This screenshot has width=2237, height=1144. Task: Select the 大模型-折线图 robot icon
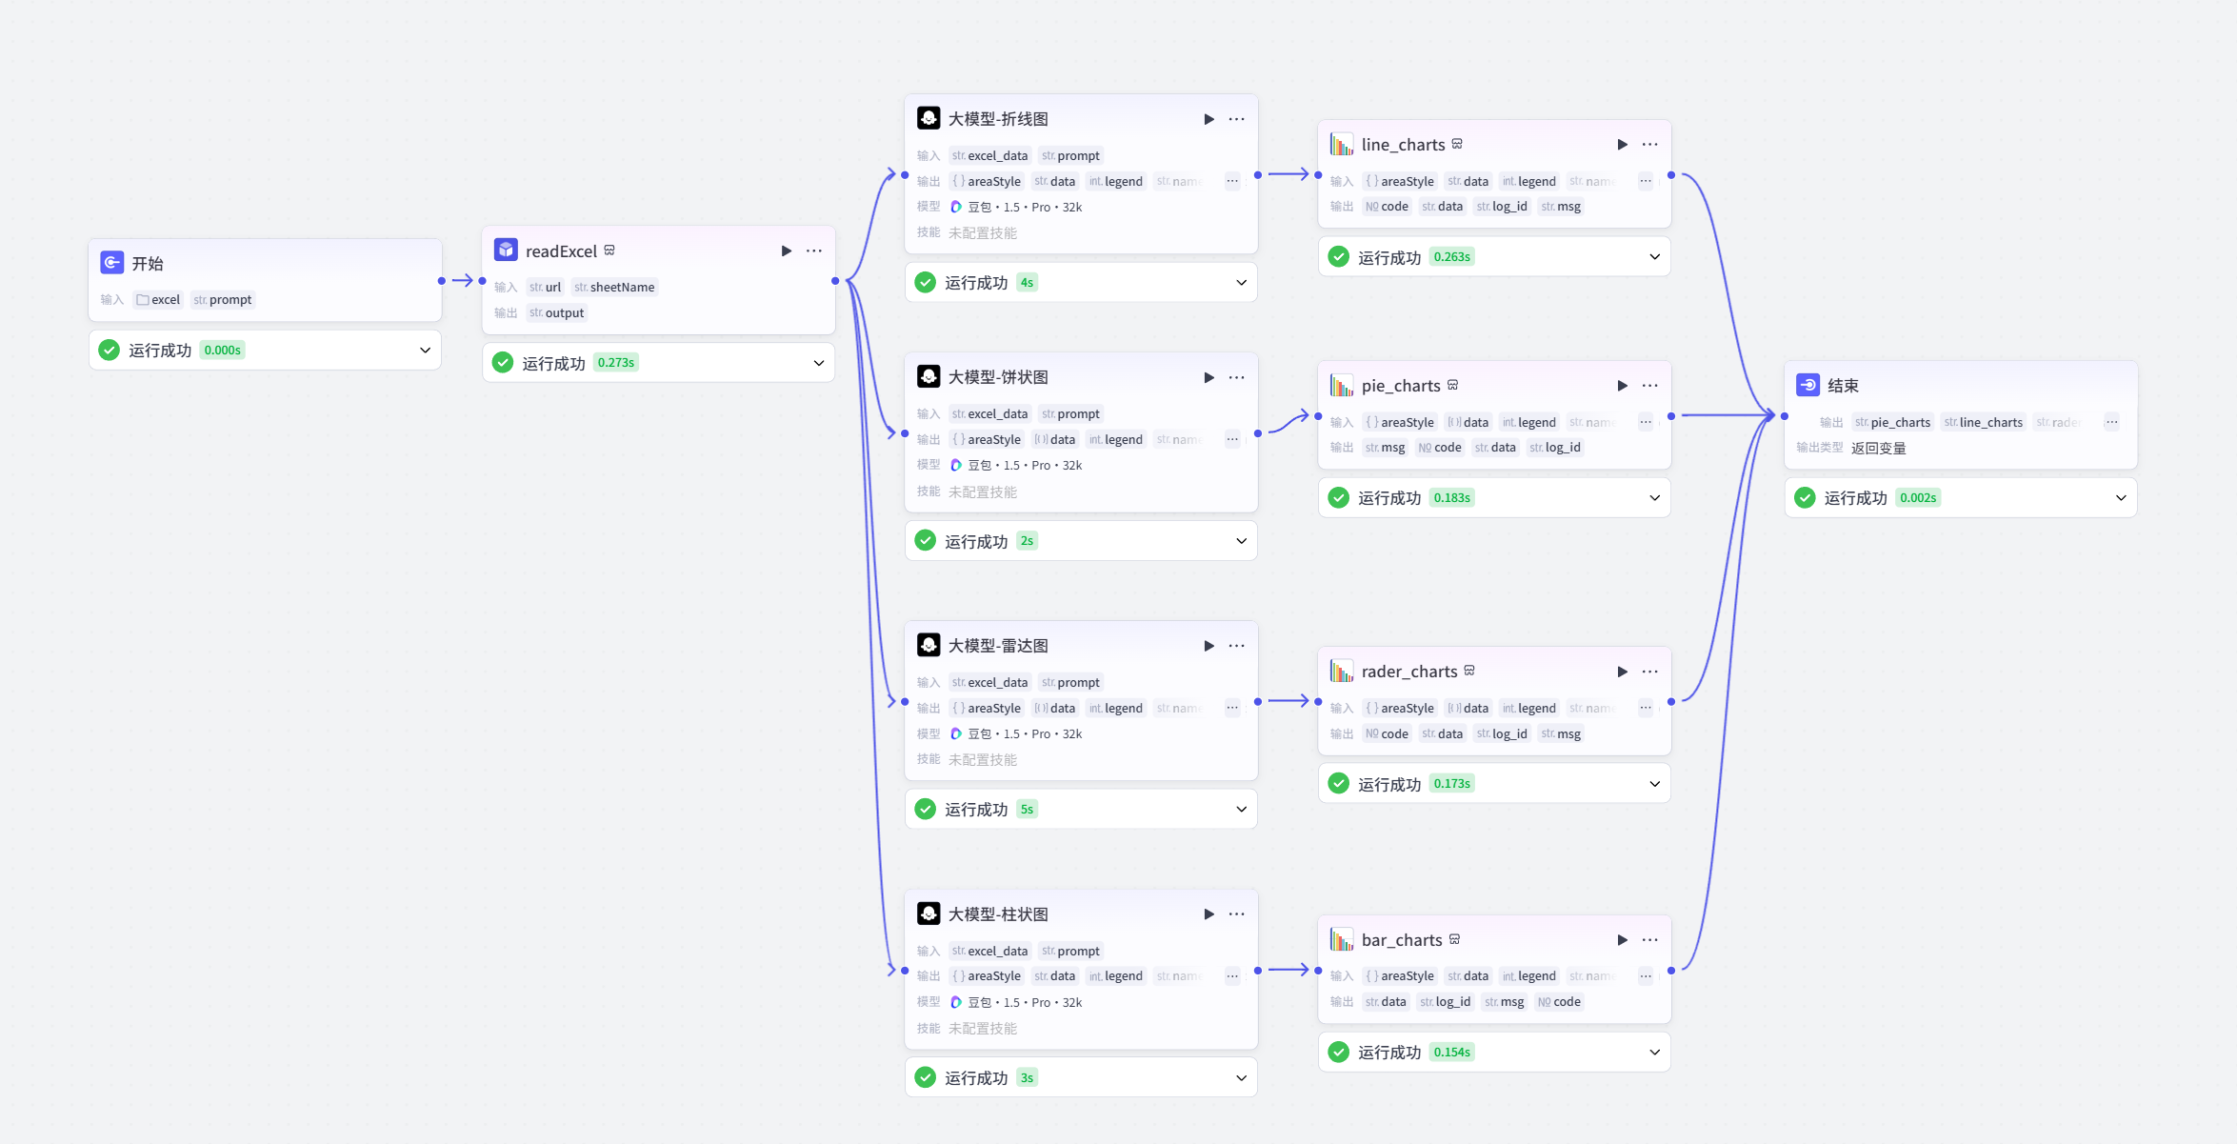(x=928, y=117)
